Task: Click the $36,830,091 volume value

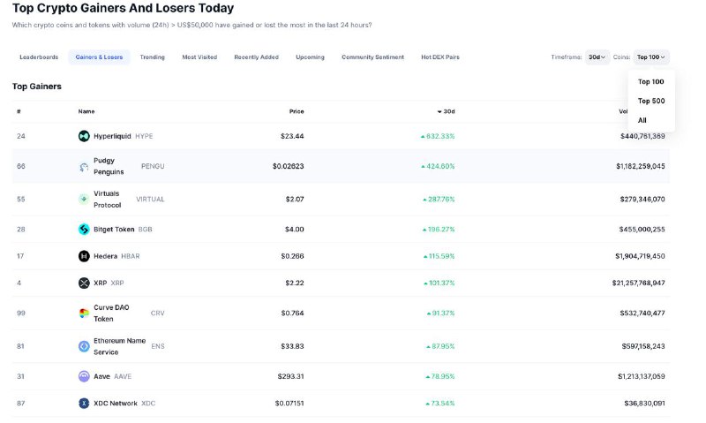Action: [644, 404]
